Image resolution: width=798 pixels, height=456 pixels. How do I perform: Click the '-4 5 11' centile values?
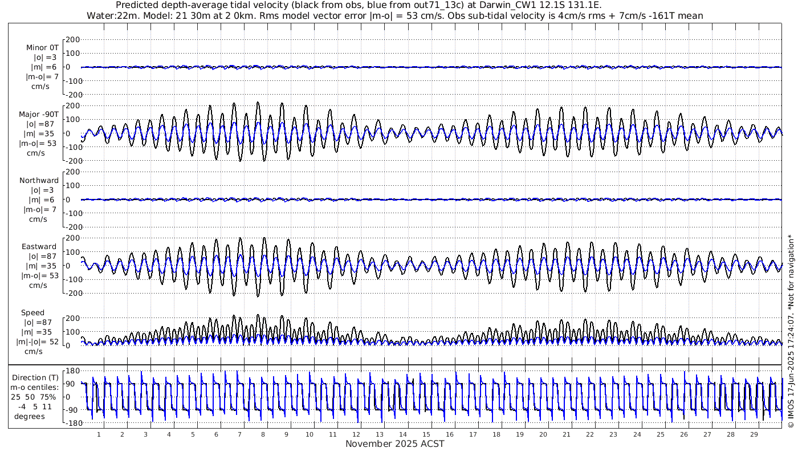[35, 406]
